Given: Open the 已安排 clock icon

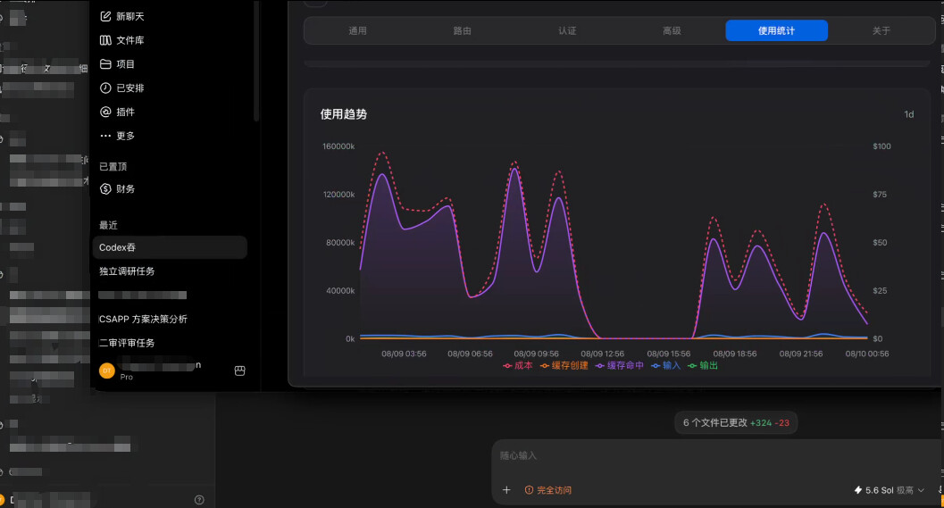Looking at the screenshot, I should tap(105, 87).
